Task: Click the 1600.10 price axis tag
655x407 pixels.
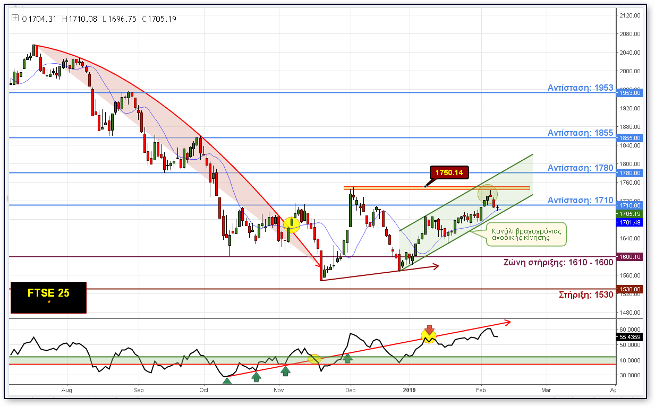Action: pyautogui.click(x=630, y=257)
